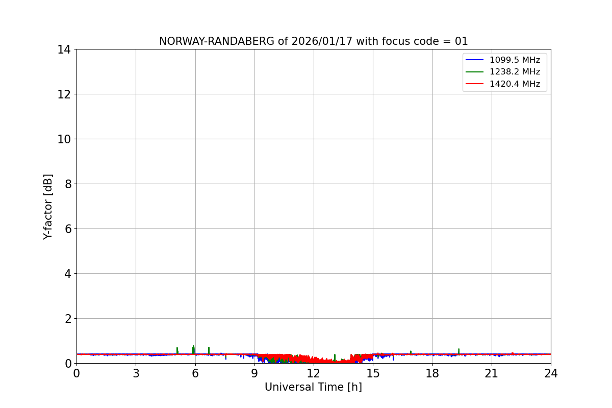The width and height of the screenshot is (612, 408).
Task: Click x-axis tick label 9
Action: [254, 373]
